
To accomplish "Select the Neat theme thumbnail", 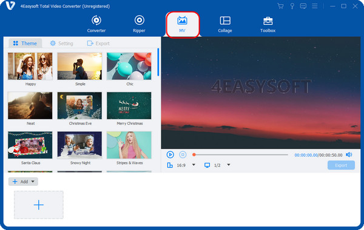I will [30, 106].
